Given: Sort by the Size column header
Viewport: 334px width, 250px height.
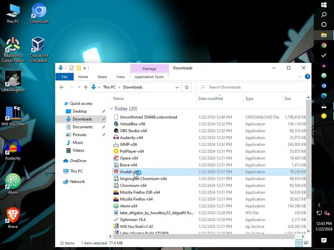Looking at the screenshot, I should click(288, 98).
